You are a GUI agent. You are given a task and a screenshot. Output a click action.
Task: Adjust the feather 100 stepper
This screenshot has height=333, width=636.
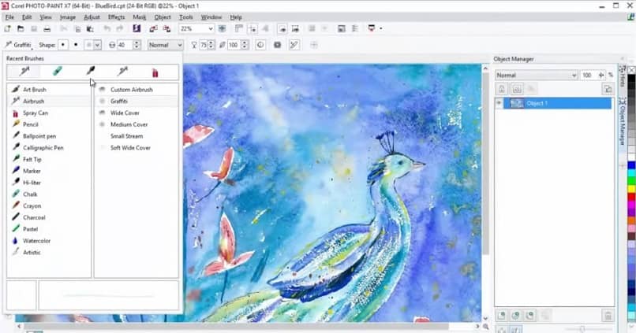point(245,45)
